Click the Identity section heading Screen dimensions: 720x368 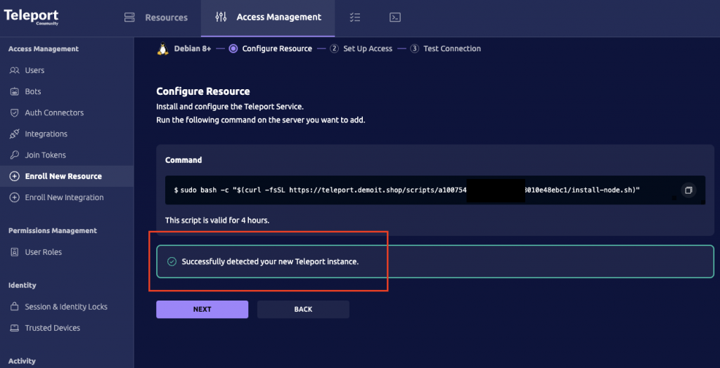tap(22, 285)
